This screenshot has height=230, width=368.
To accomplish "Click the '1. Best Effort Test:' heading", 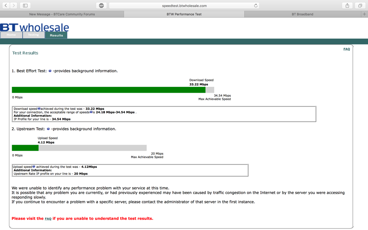I will [29, 71].
